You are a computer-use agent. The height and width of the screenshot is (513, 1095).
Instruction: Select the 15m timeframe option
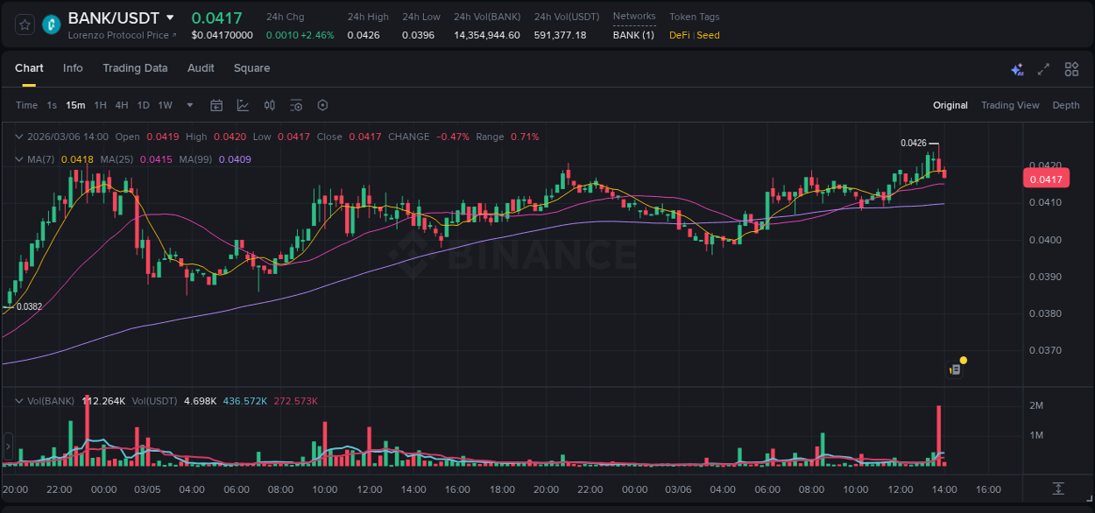click(75, 105)
